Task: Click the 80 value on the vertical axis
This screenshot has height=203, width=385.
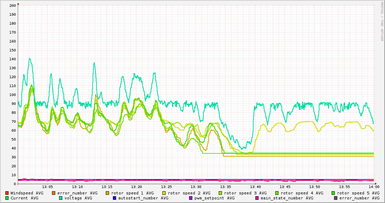Action: pos(14,112)
